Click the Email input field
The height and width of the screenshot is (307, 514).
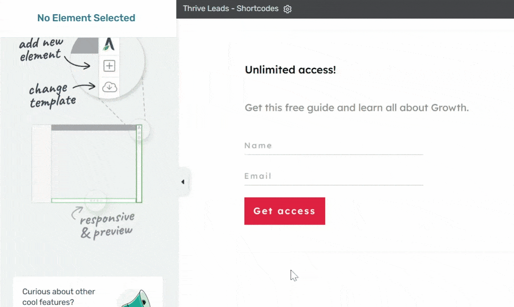(x=333, y=176)
